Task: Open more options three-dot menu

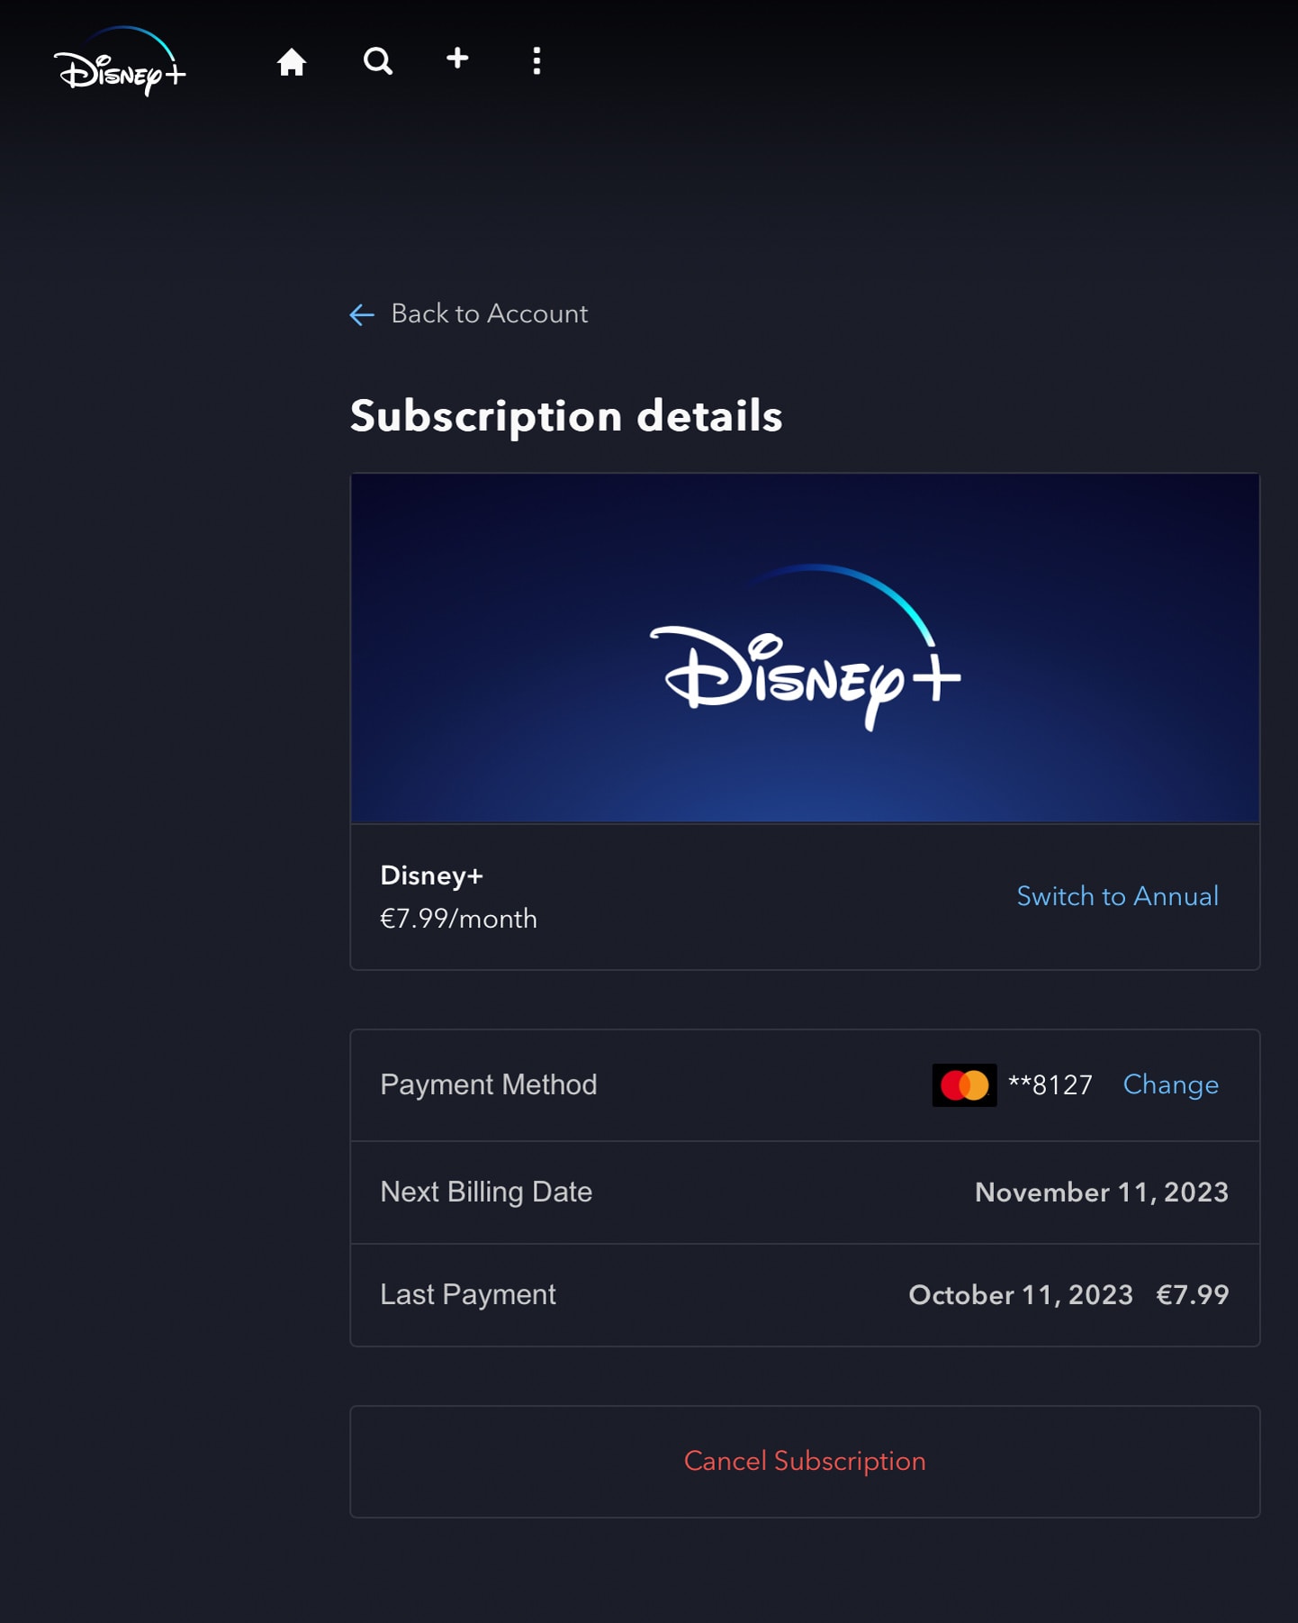Action: coord(536,61)
